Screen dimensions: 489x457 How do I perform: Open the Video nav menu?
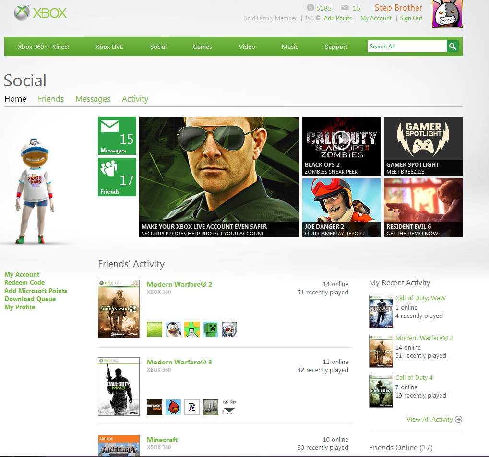tap(247, 47)
